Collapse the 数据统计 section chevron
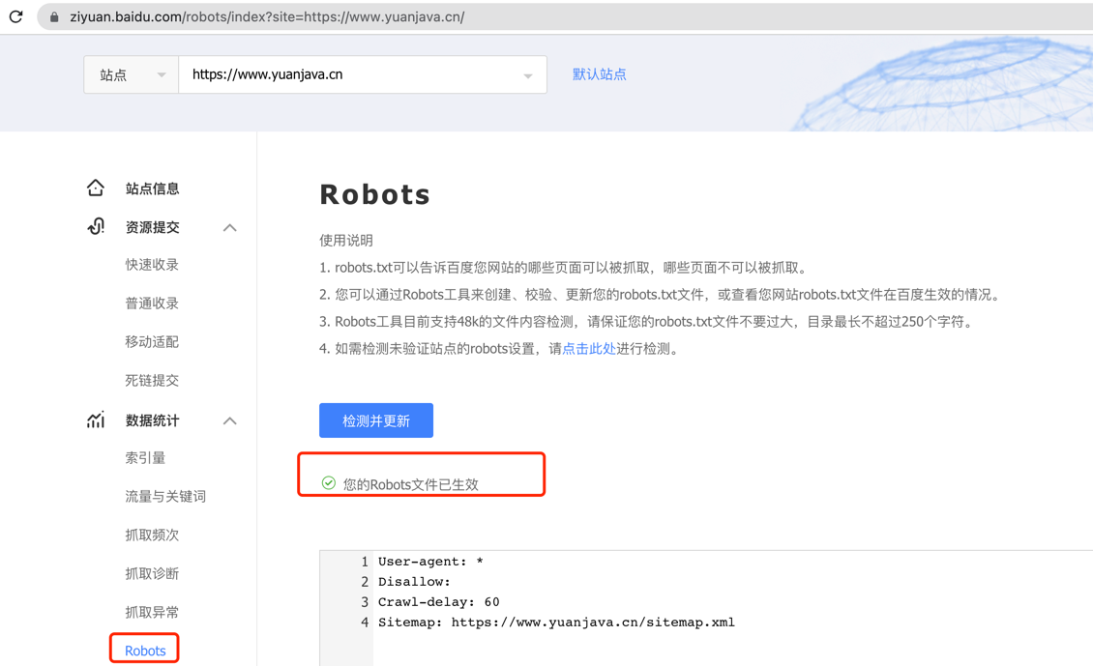Viewport: 1093px width, 666px height. click(x=229, y=420)
